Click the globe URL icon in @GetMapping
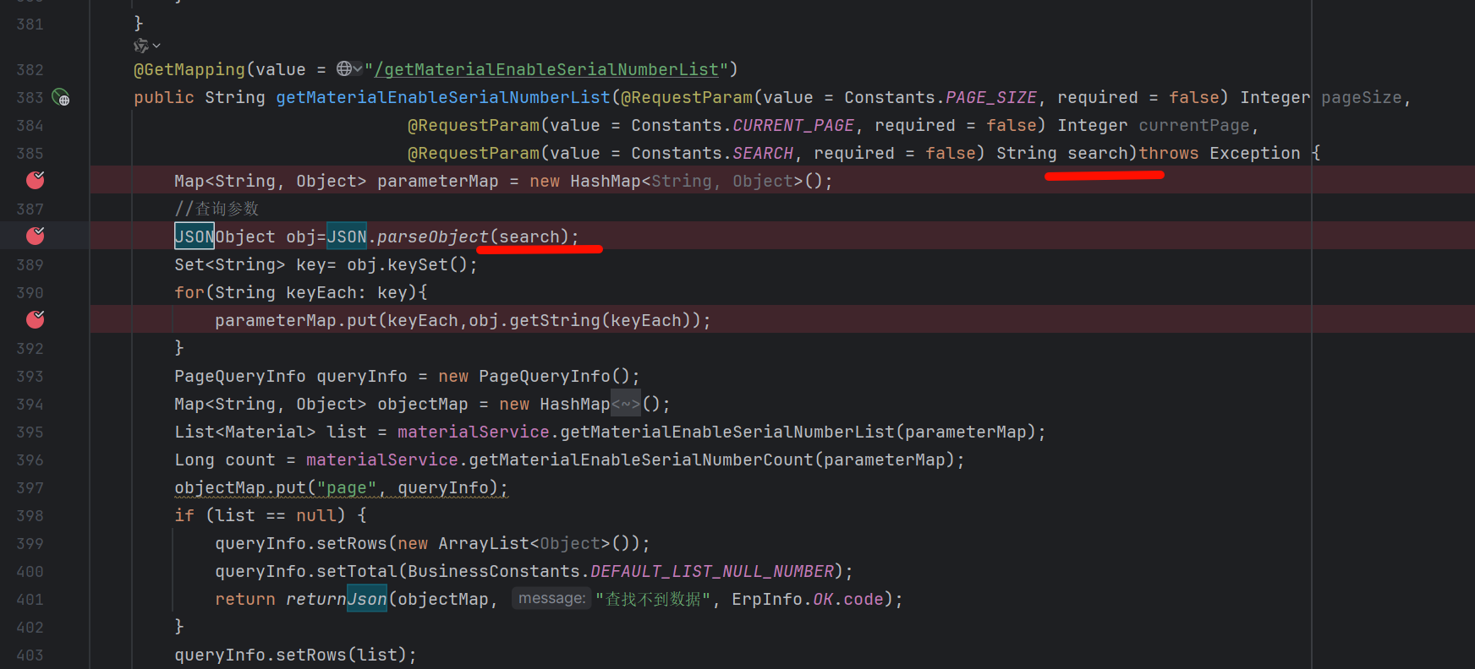The image size is (1475, 669). (x=344, y=68)
